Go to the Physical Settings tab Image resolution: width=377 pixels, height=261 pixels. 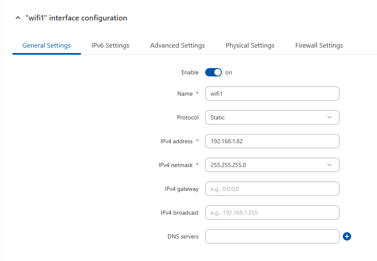point(250,45)
